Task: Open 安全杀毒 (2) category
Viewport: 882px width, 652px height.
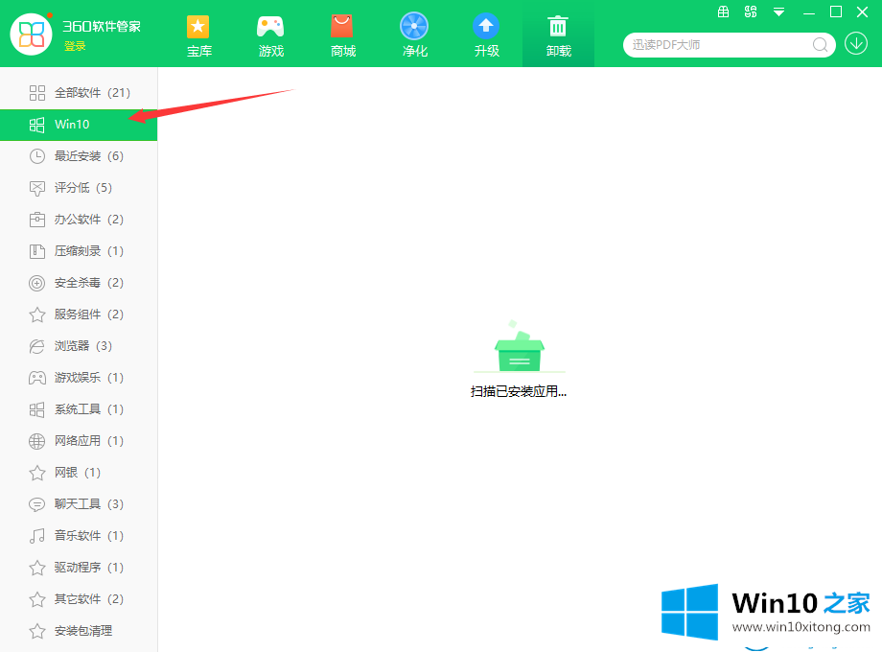Action: tap(79, 283)
